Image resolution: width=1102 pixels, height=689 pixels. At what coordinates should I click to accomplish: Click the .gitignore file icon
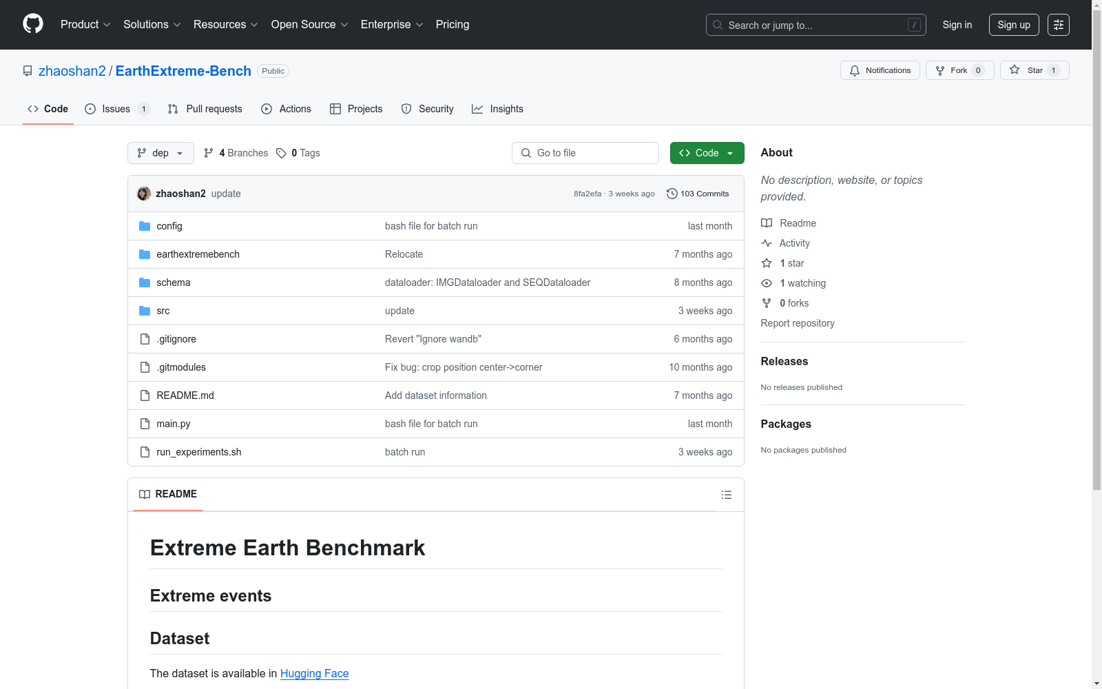coord(145,339)
